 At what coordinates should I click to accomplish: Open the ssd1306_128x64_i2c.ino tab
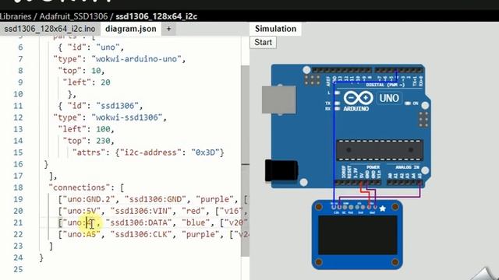coord(50,29)
